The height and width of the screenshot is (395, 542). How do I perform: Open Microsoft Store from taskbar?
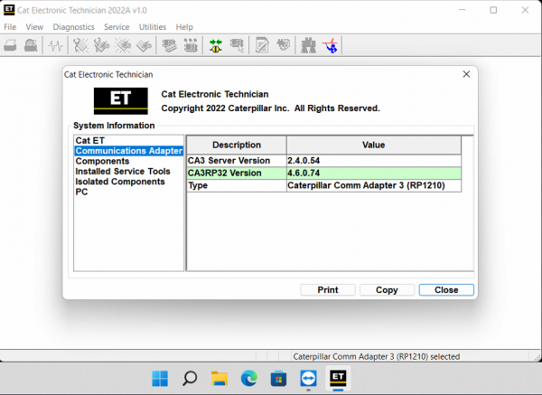(278, 379)
